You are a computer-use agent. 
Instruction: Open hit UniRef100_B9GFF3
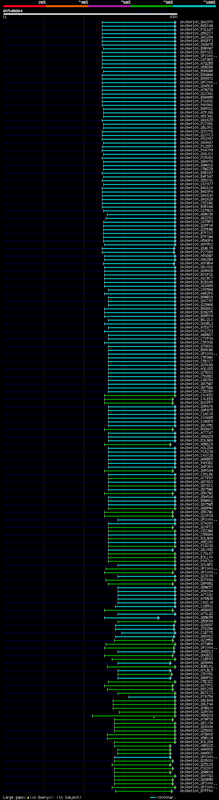click(x=196, y=41)
